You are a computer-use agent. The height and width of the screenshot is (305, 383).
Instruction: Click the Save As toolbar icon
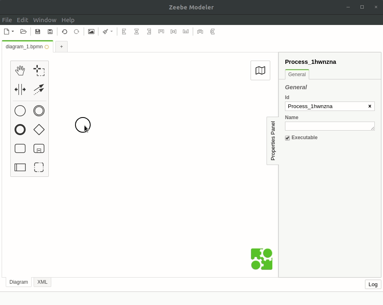click(50, 32)
